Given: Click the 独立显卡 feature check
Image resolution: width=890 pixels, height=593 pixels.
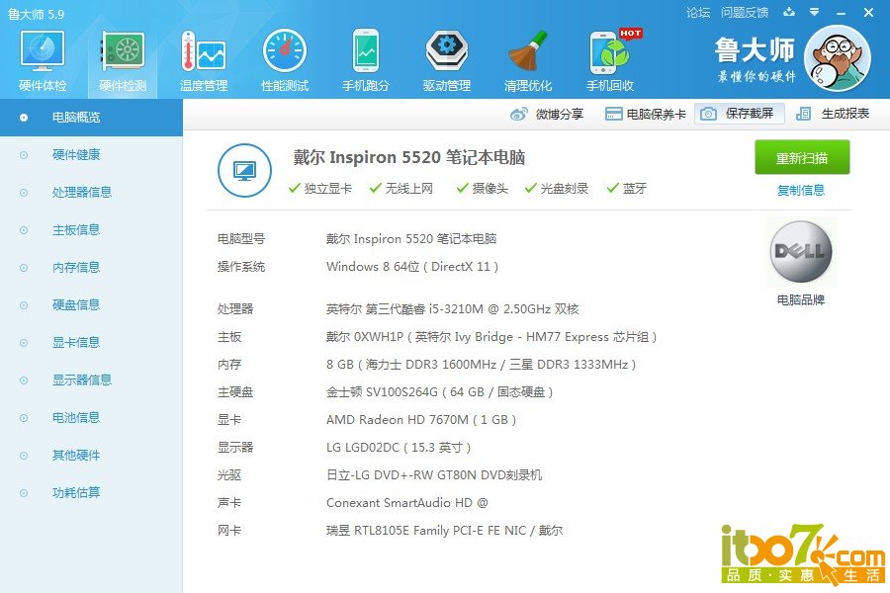Looking at the screenshot, I should tap(320, 189).
